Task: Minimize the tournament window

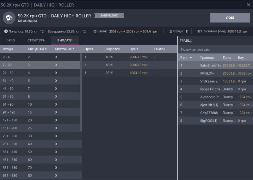Action: coord(243,5)
